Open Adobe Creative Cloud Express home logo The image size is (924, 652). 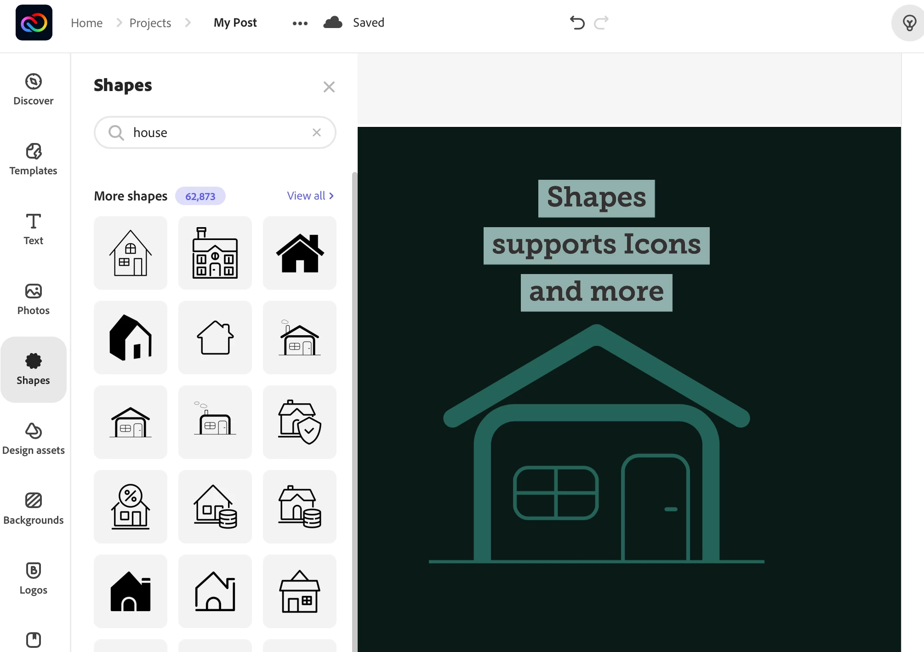[34, 23]
